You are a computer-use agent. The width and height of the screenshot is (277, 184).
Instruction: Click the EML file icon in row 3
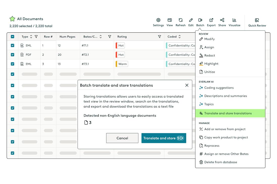pyautogui.click(x=22, y=64)
